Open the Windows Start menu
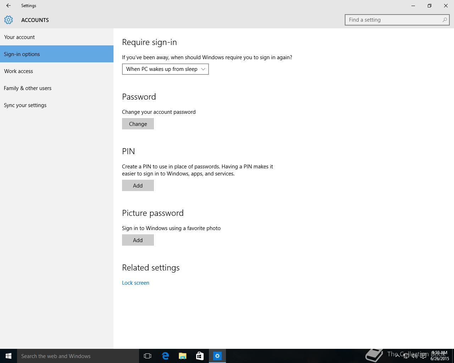The width and height of the screenshot is (454, 363). coord(9,356)
